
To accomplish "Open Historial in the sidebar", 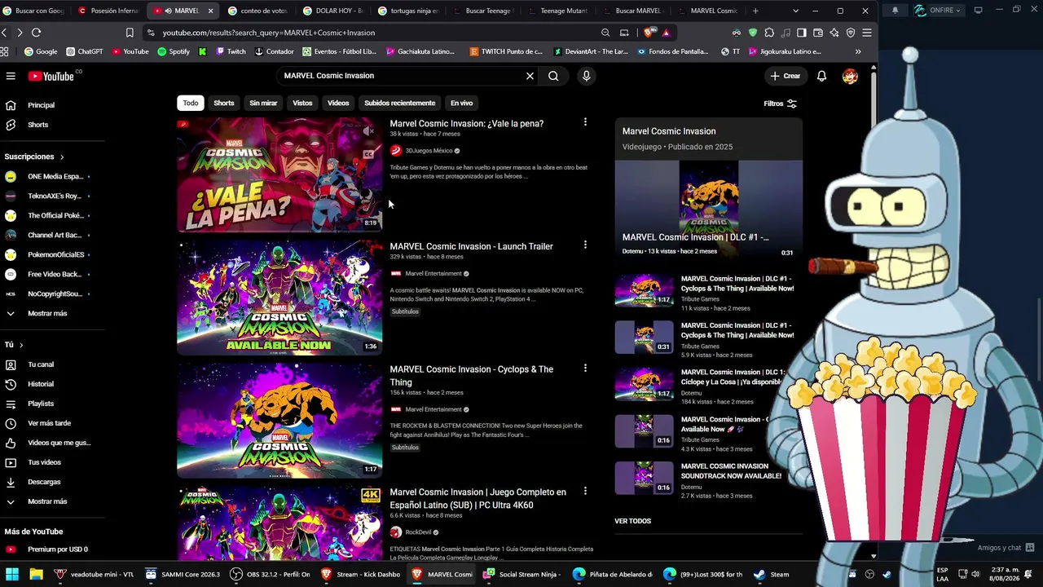I will point(41,384).
